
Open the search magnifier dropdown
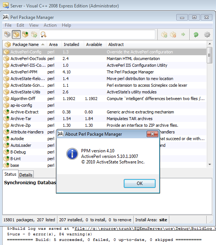(43, 34)
